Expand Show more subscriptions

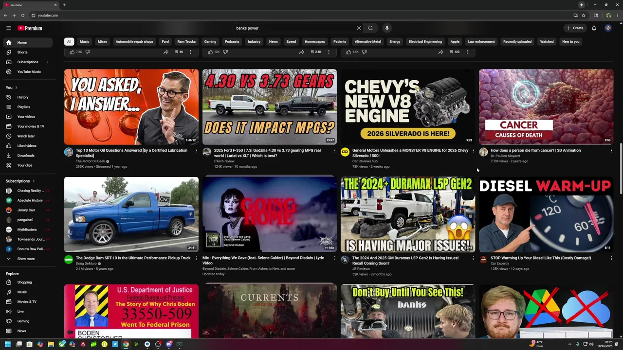click(27, 259)
